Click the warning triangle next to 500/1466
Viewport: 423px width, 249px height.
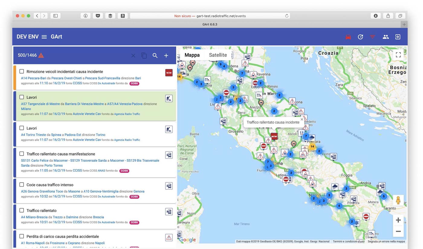pyautogui.click(x=41, y=55)
